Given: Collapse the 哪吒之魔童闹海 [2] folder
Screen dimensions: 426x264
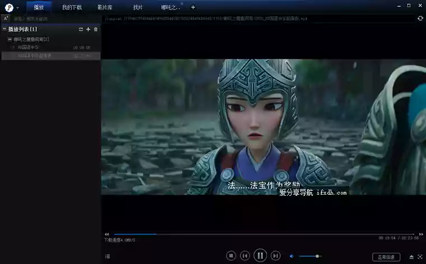Looking at the screenshot, I should [10, 39].
